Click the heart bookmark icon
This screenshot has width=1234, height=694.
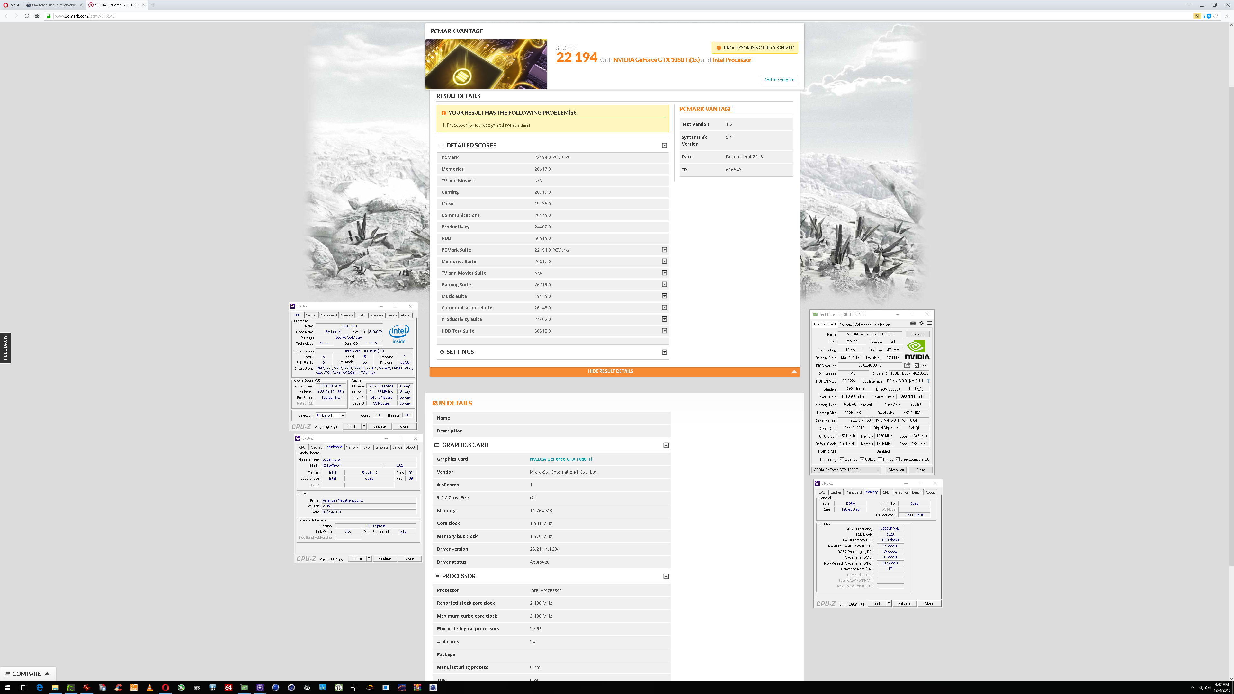click(x=1215, y=16)
